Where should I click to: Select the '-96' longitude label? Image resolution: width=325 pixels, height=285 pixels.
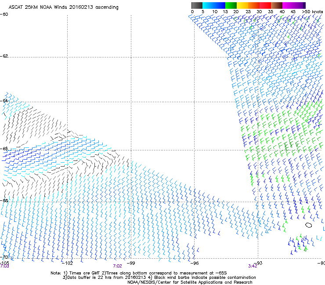tap(195, 263)
